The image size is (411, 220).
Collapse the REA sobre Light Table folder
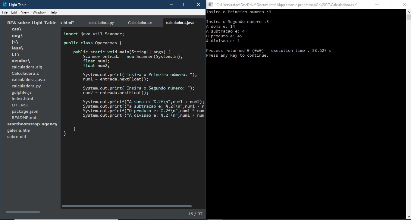pos(32,23)
